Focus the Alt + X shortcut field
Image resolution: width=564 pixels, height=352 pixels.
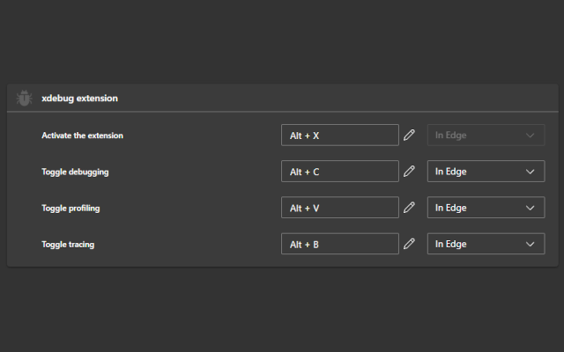(x=339, y=136)
